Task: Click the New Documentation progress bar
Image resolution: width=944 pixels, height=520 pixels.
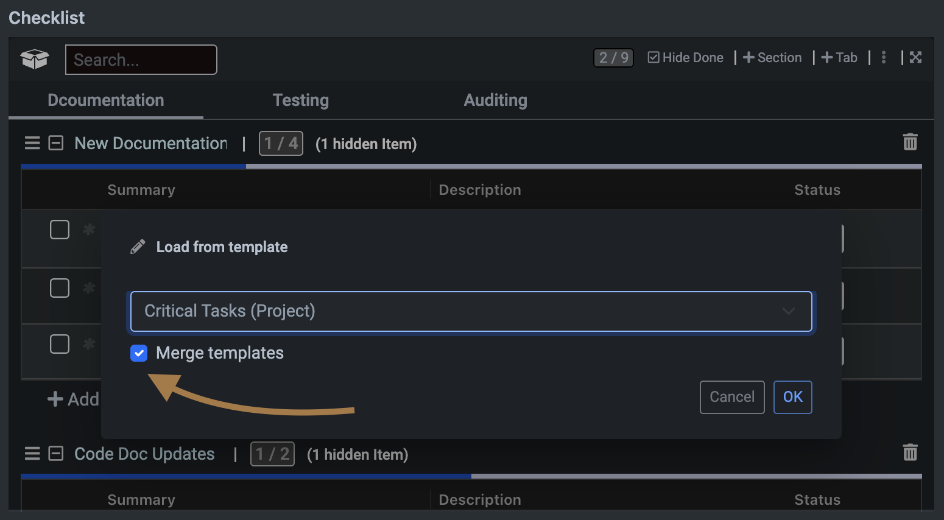Action: [471, 166]
